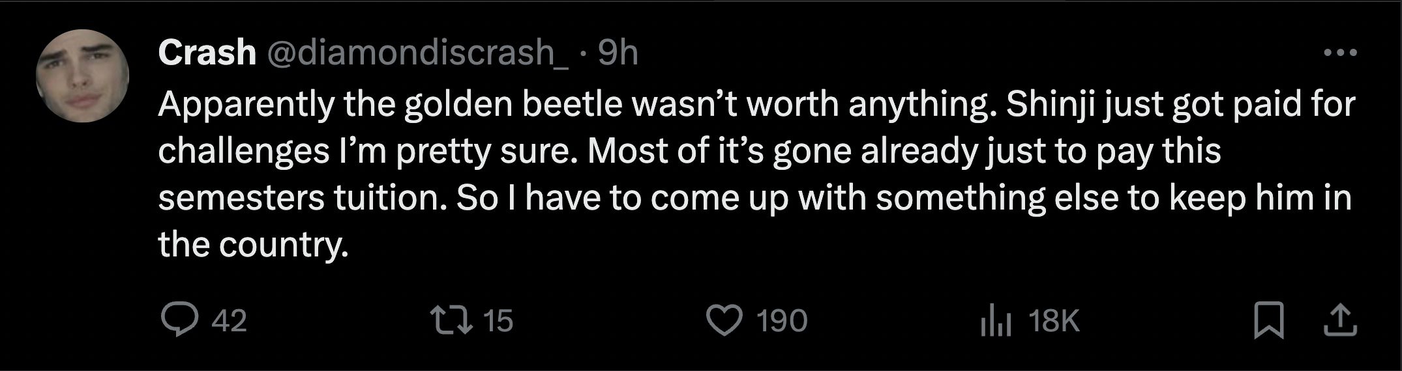Click the share upload arrow icon
This screenshot has width=1402, height=371.
[1340, 320]
